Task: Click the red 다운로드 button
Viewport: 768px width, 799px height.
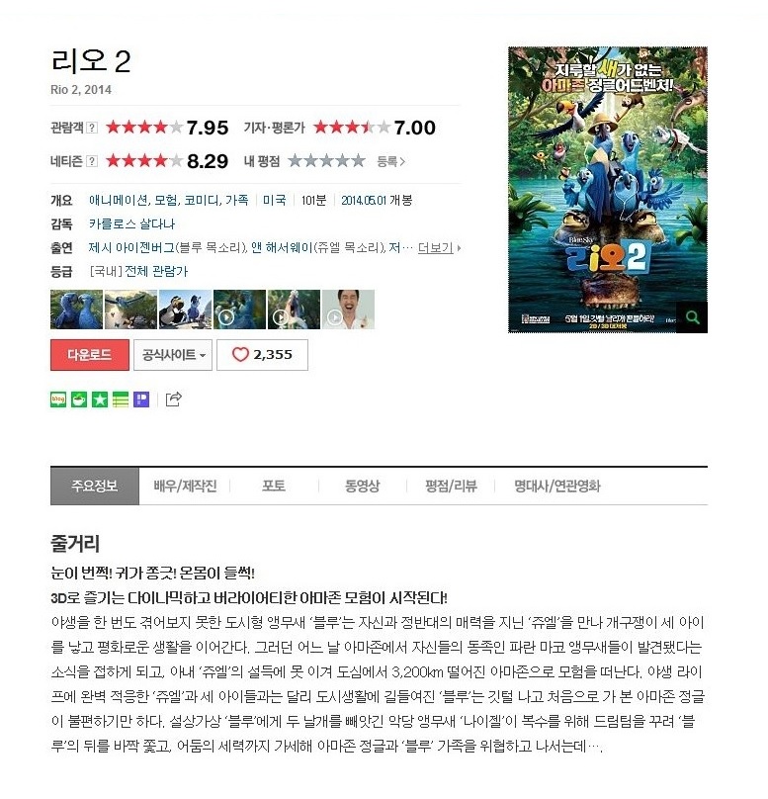Action: 90,355
